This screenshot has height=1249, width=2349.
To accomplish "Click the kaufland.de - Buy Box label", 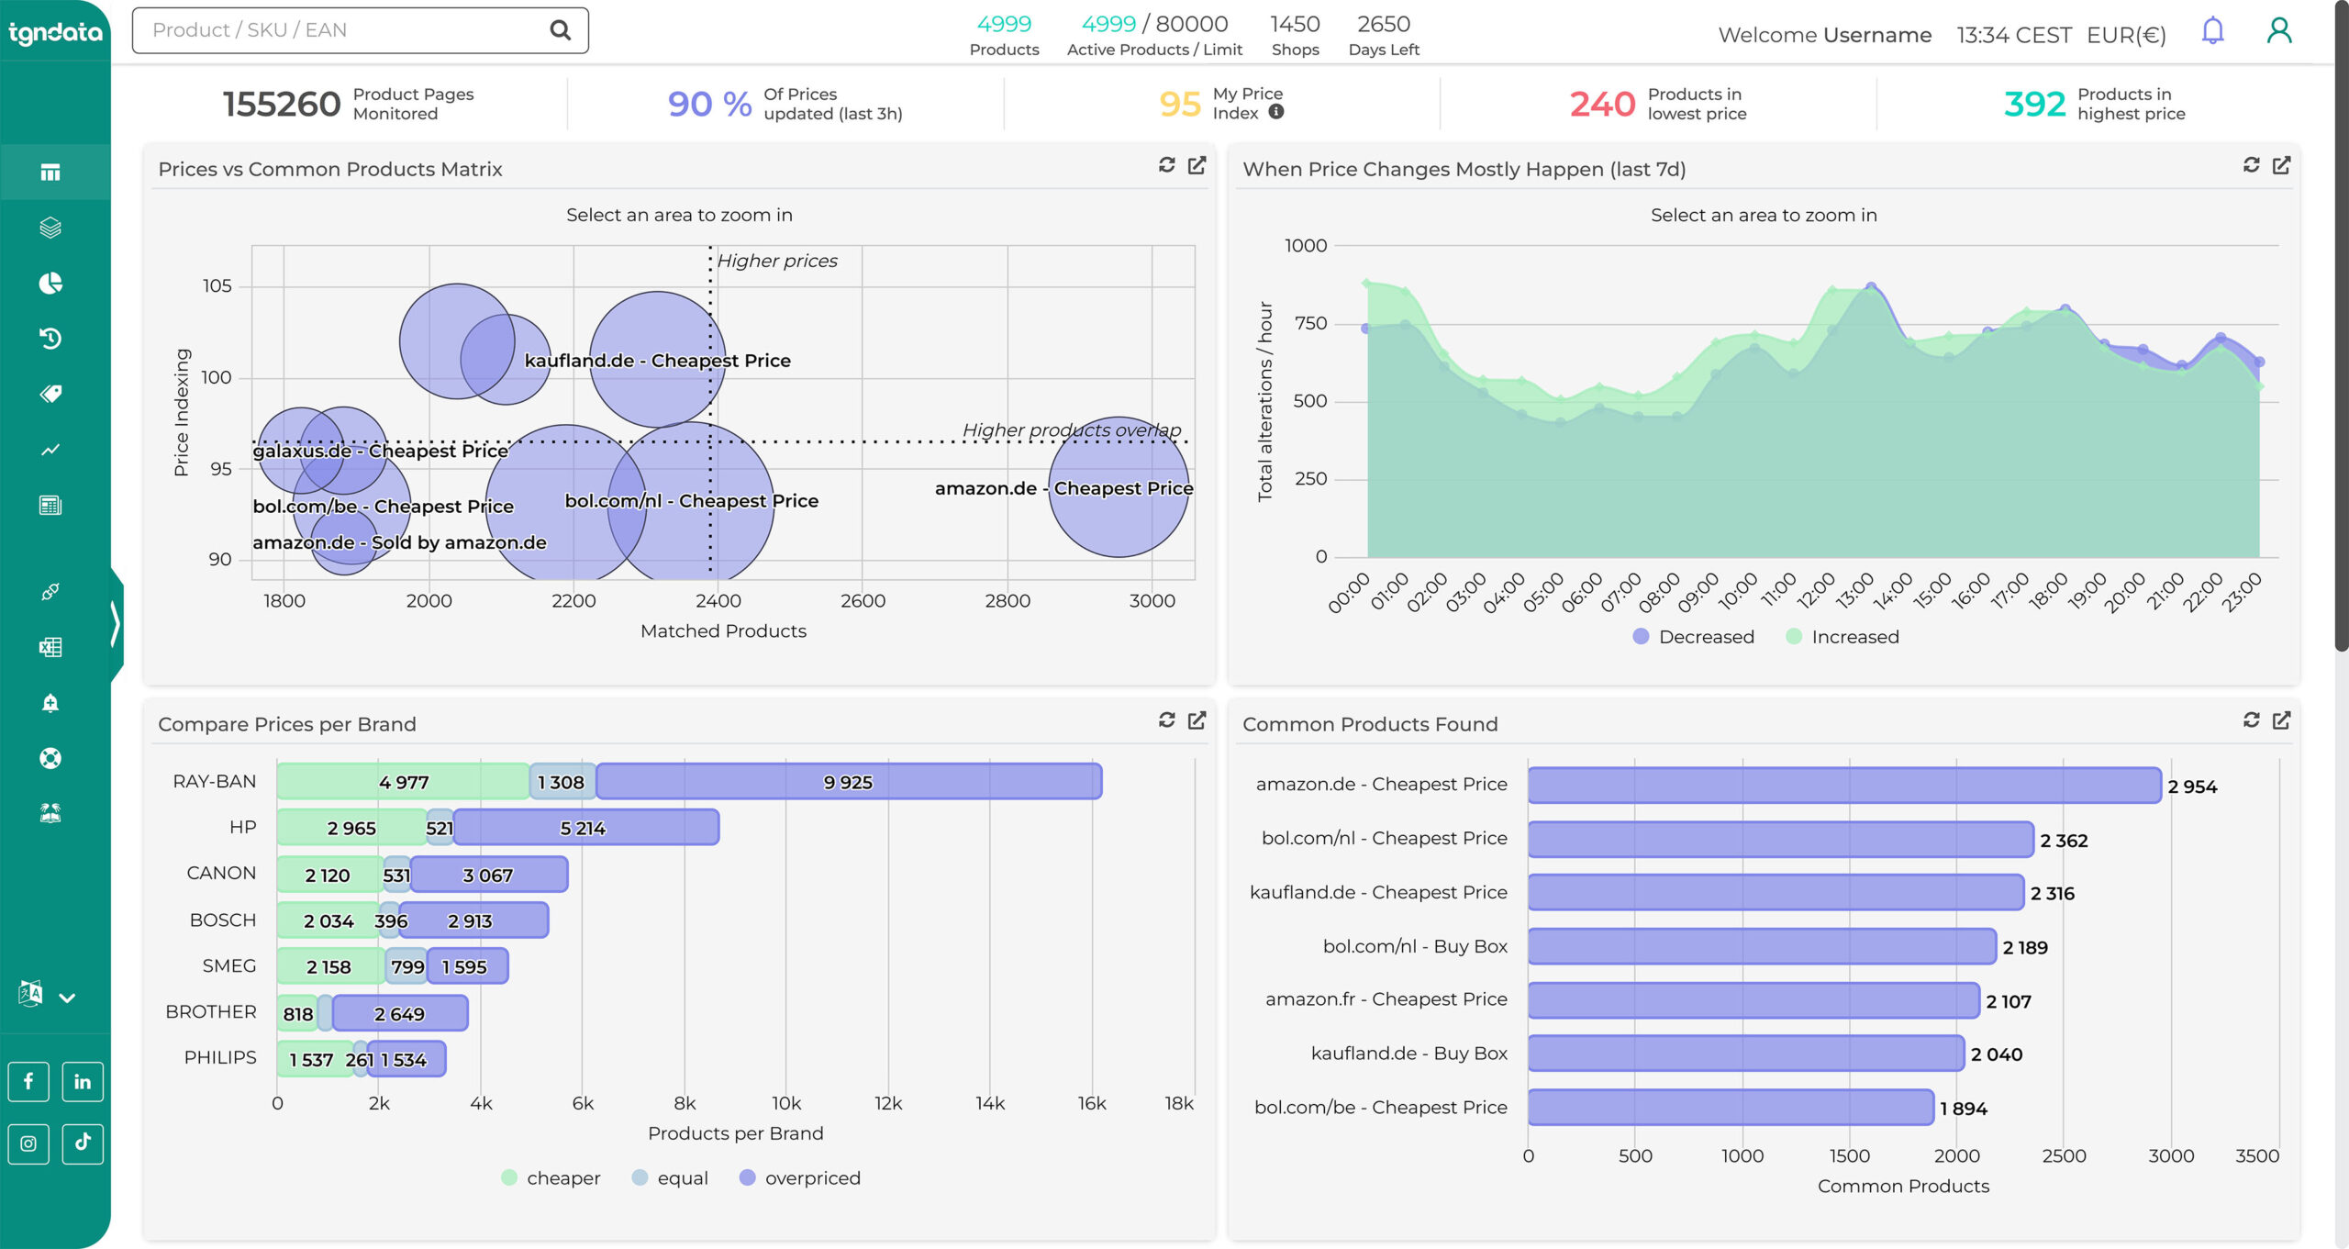I will point(1408,1053).
